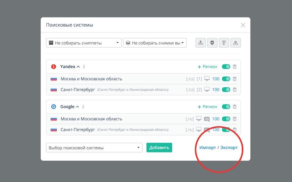292x182 pixels.
Task: Delete Google Москва region using trash icon
Action: (235, 119)
